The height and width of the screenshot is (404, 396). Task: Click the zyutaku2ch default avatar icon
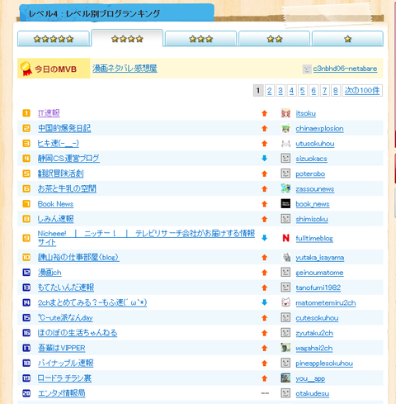285,333
